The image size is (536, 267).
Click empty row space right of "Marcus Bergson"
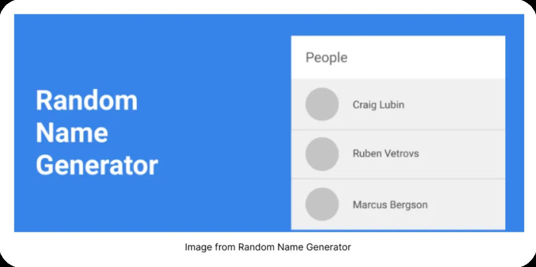pyautogui.click(x=466, y=205)
